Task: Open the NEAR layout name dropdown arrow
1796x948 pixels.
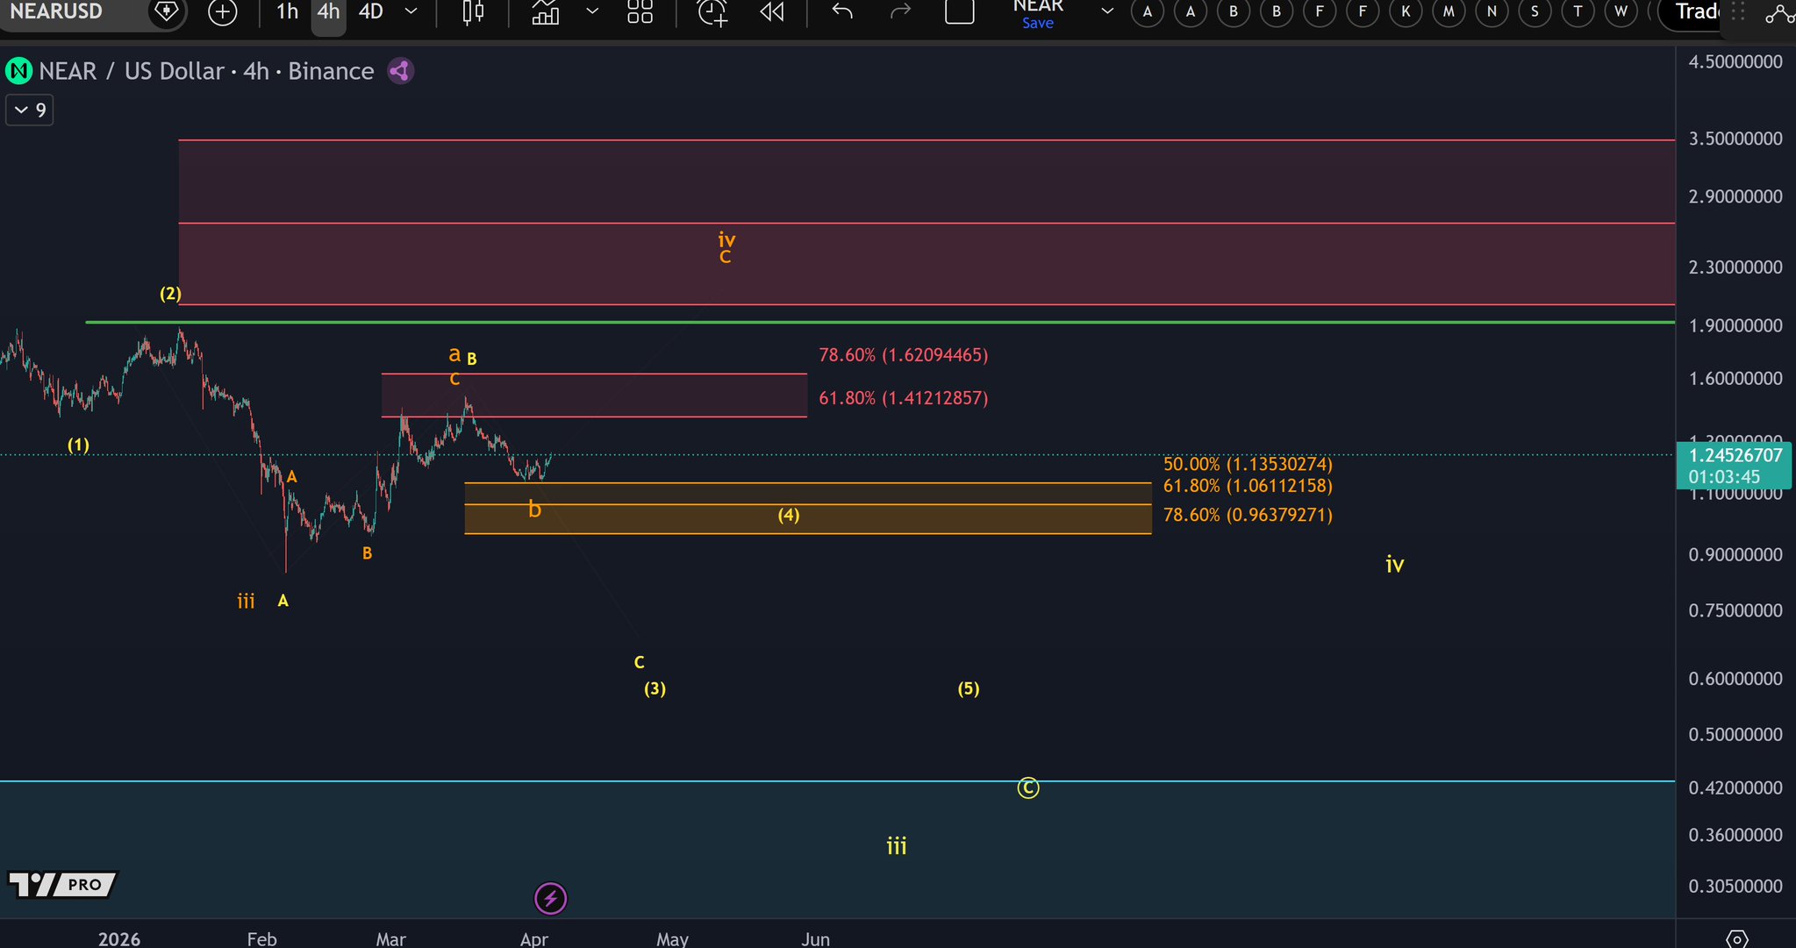Action: (x=1107, y=12)
